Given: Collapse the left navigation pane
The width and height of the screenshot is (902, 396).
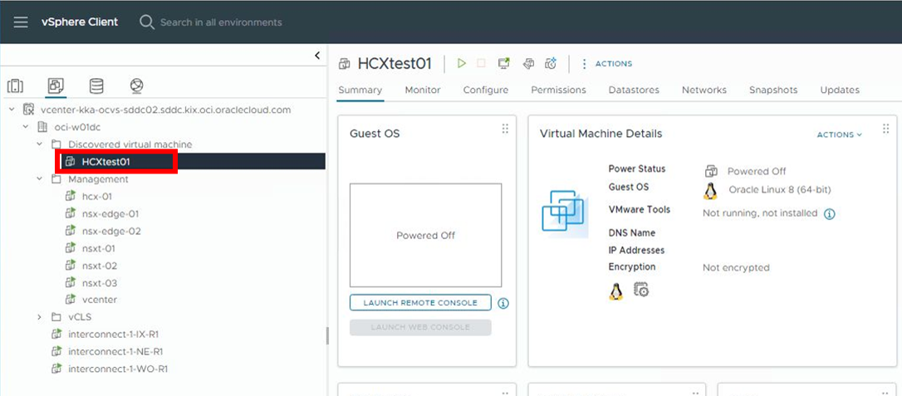Looking at the screenshot, I should [x=316, y=56].
